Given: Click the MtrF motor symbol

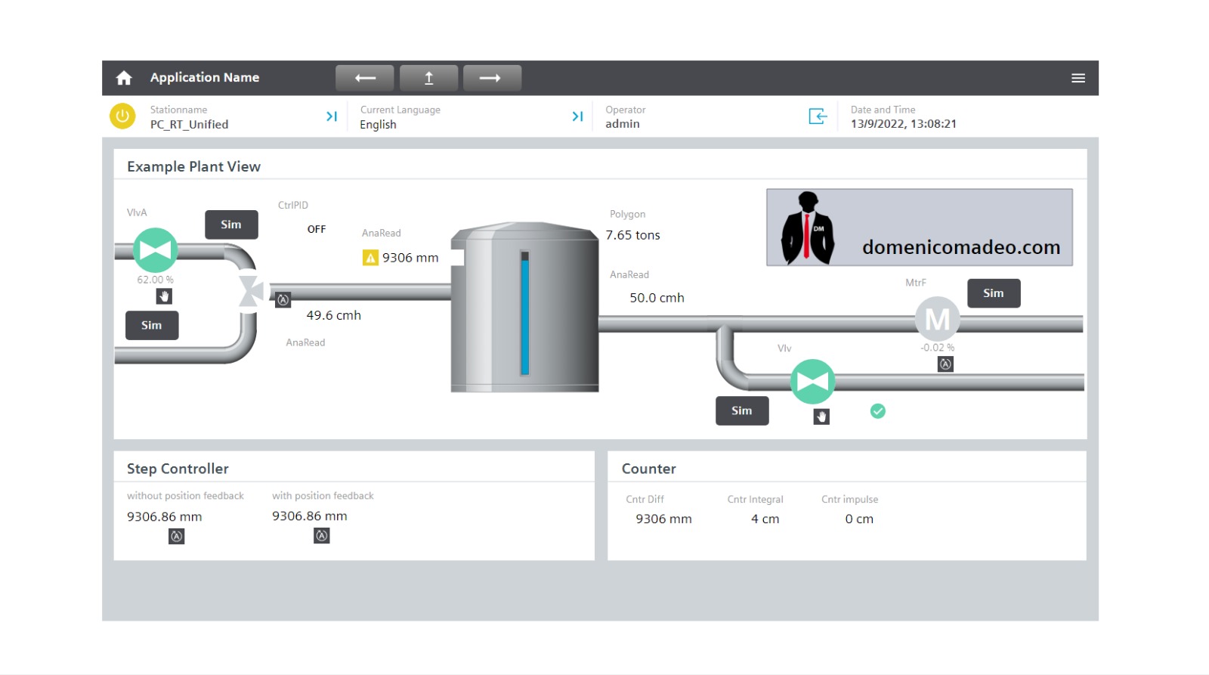Looking at the screenshot, I should click(937, 320).
